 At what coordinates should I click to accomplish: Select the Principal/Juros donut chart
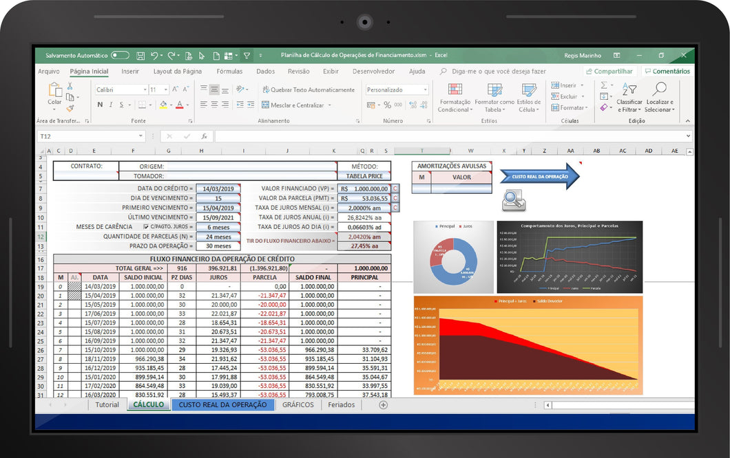(x=453, y=257)
